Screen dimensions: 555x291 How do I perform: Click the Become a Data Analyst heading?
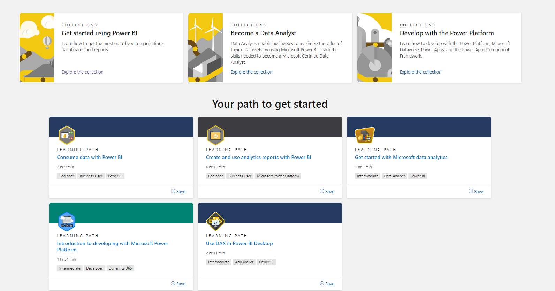(x=264, y=33)
